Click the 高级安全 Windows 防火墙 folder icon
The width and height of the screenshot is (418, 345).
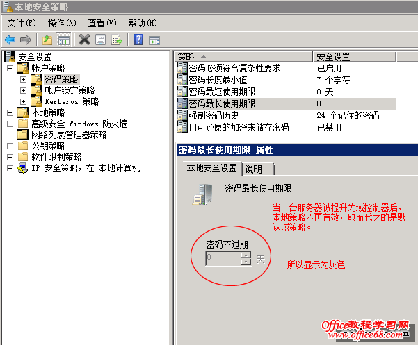tap(23, 124)
